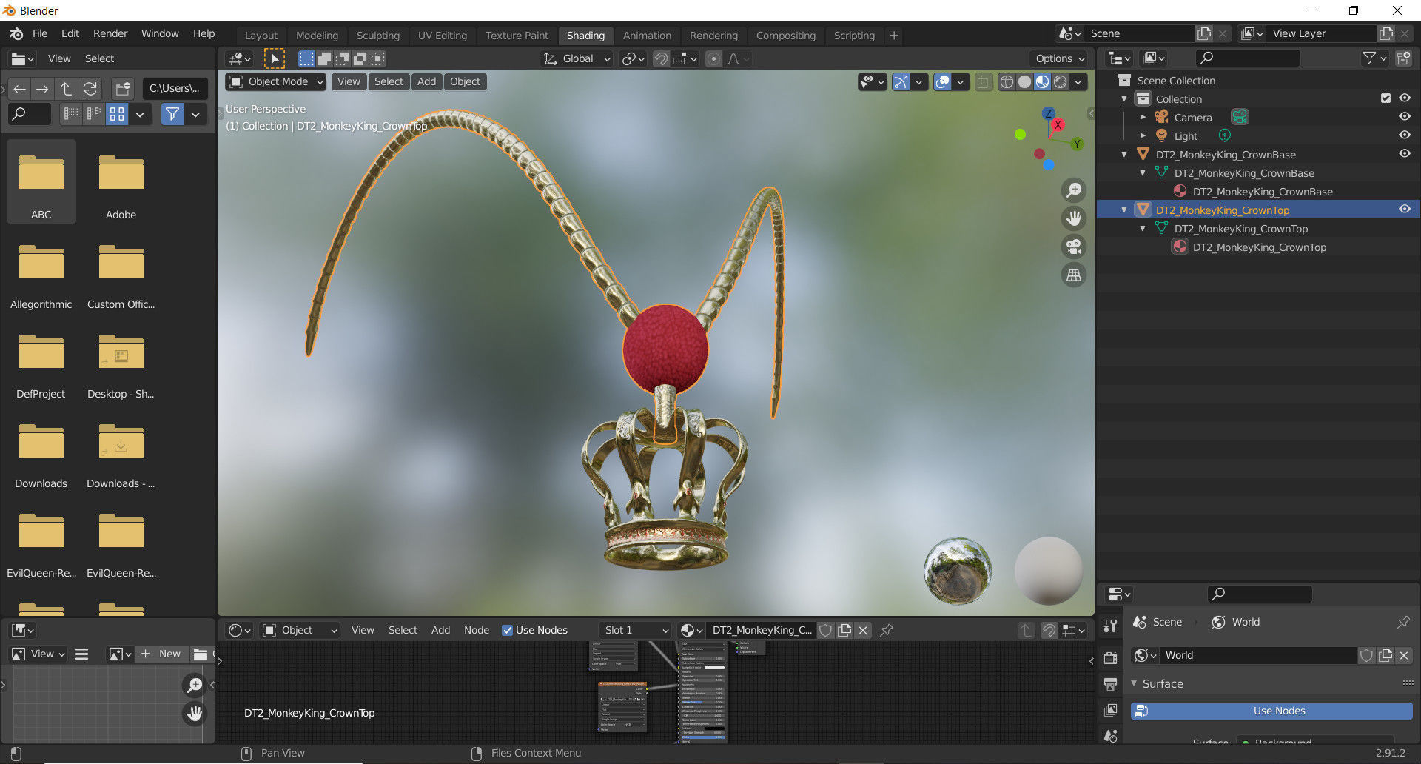Image resolution: width=1421 pixels, height=764 pixels.
Task: Open the viewport shading options dropdown arrow
Action: pos(1078,82)
